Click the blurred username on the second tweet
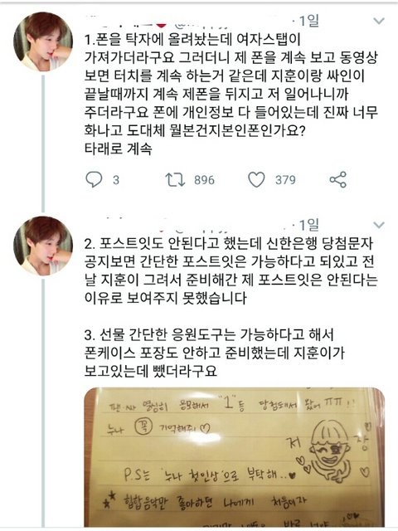The image size is (398, 531). click(x=156, y=225)
